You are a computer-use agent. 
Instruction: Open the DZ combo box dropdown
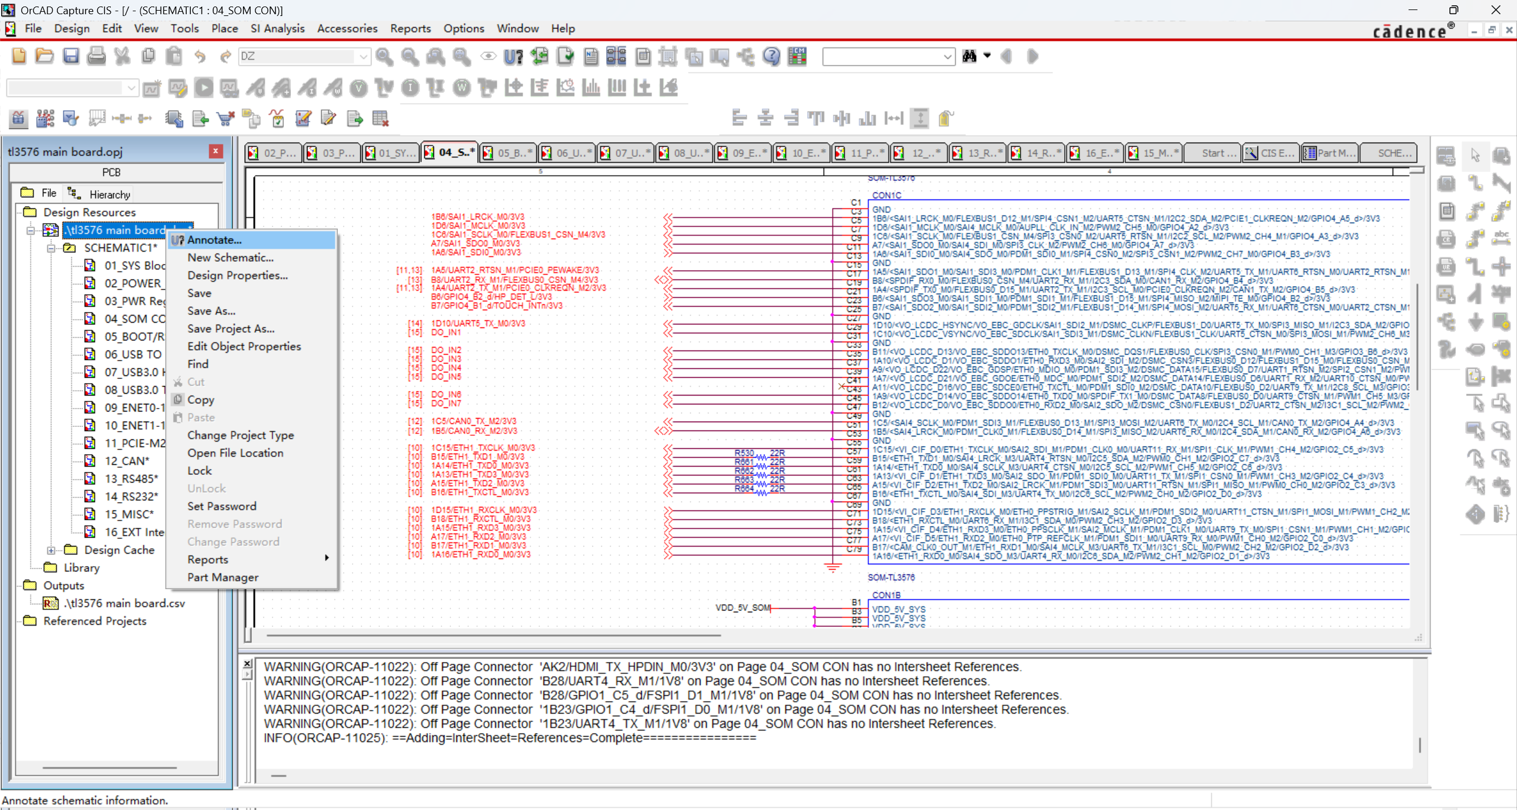click(363, 57)
